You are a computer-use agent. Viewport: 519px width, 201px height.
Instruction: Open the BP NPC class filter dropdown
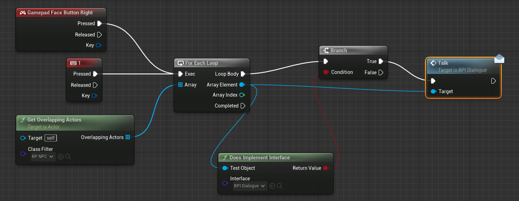point(43,157)
